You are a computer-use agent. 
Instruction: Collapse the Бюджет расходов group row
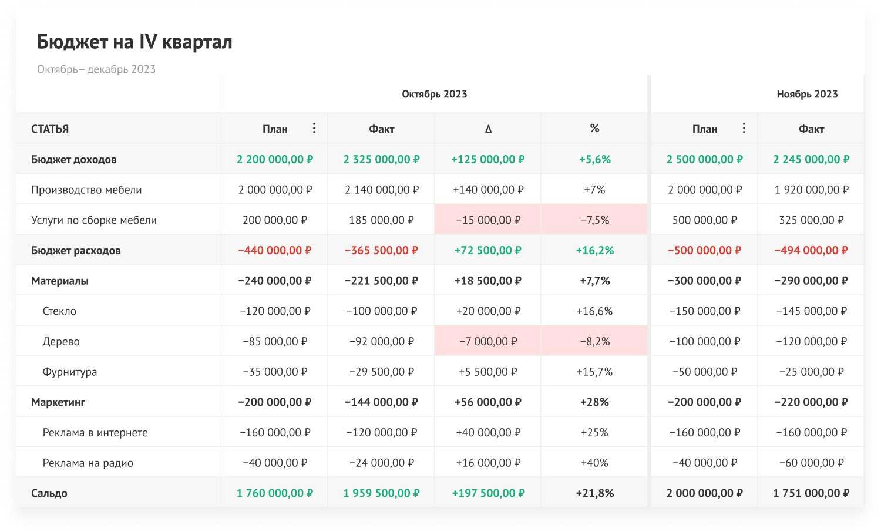tap(76, 250)
